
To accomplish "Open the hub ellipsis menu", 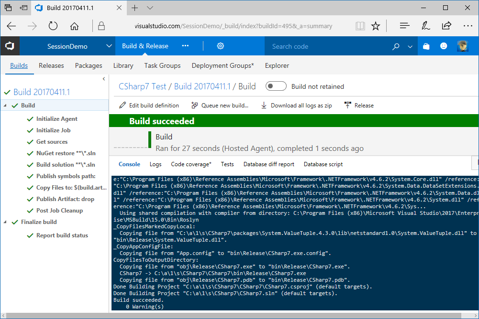I will (185, 46).
